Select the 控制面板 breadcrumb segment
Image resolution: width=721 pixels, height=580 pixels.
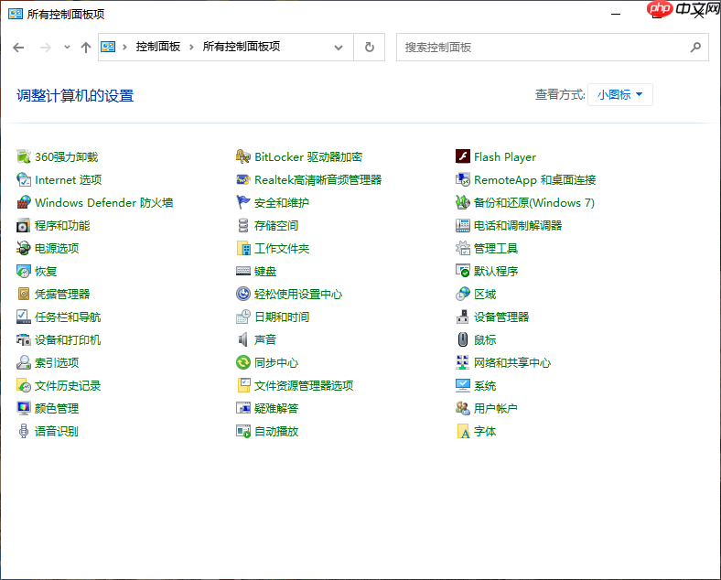coord(157,47)
